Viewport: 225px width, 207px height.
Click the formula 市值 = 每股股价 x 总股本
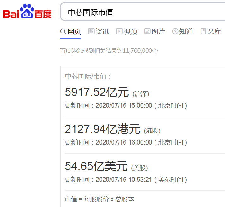pyautogui.click(x=100, y=199)
